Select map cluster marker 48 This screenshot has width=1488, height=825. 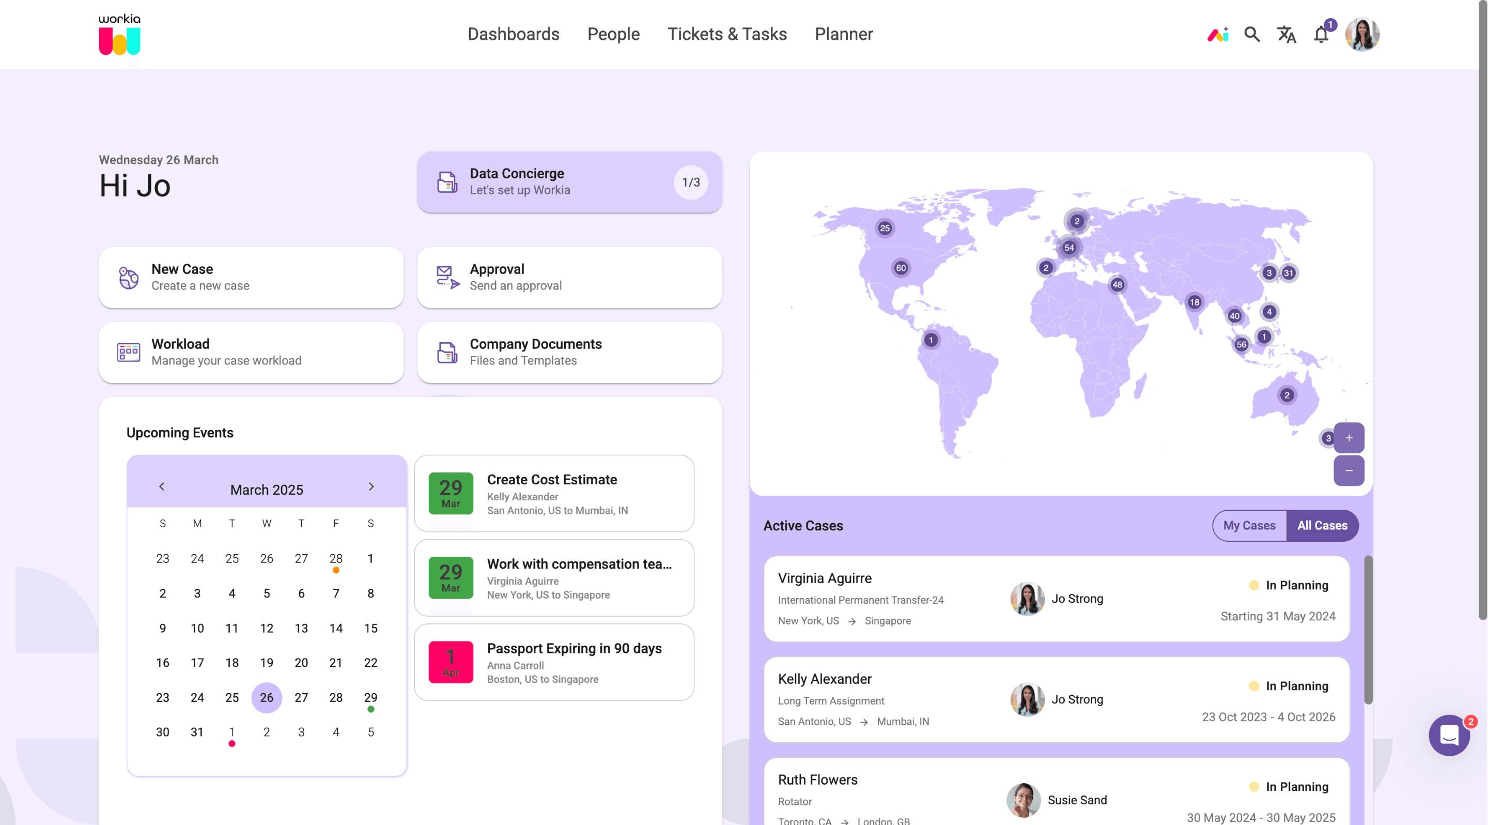[1117, 284]
